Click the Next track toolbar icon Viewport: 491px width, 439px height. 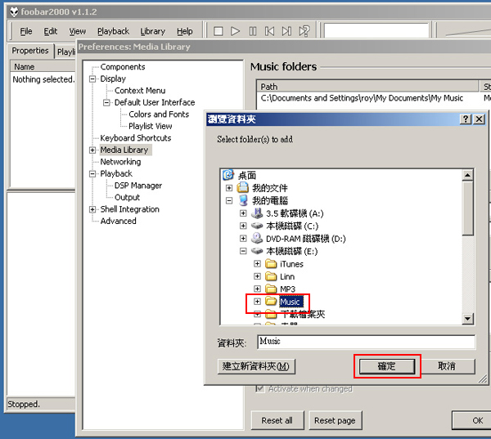pos(286,31)
